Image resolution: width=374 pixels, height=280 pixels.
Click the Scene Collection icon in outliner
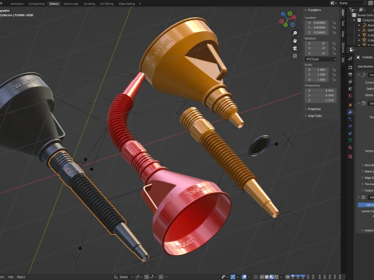(355, 15)
